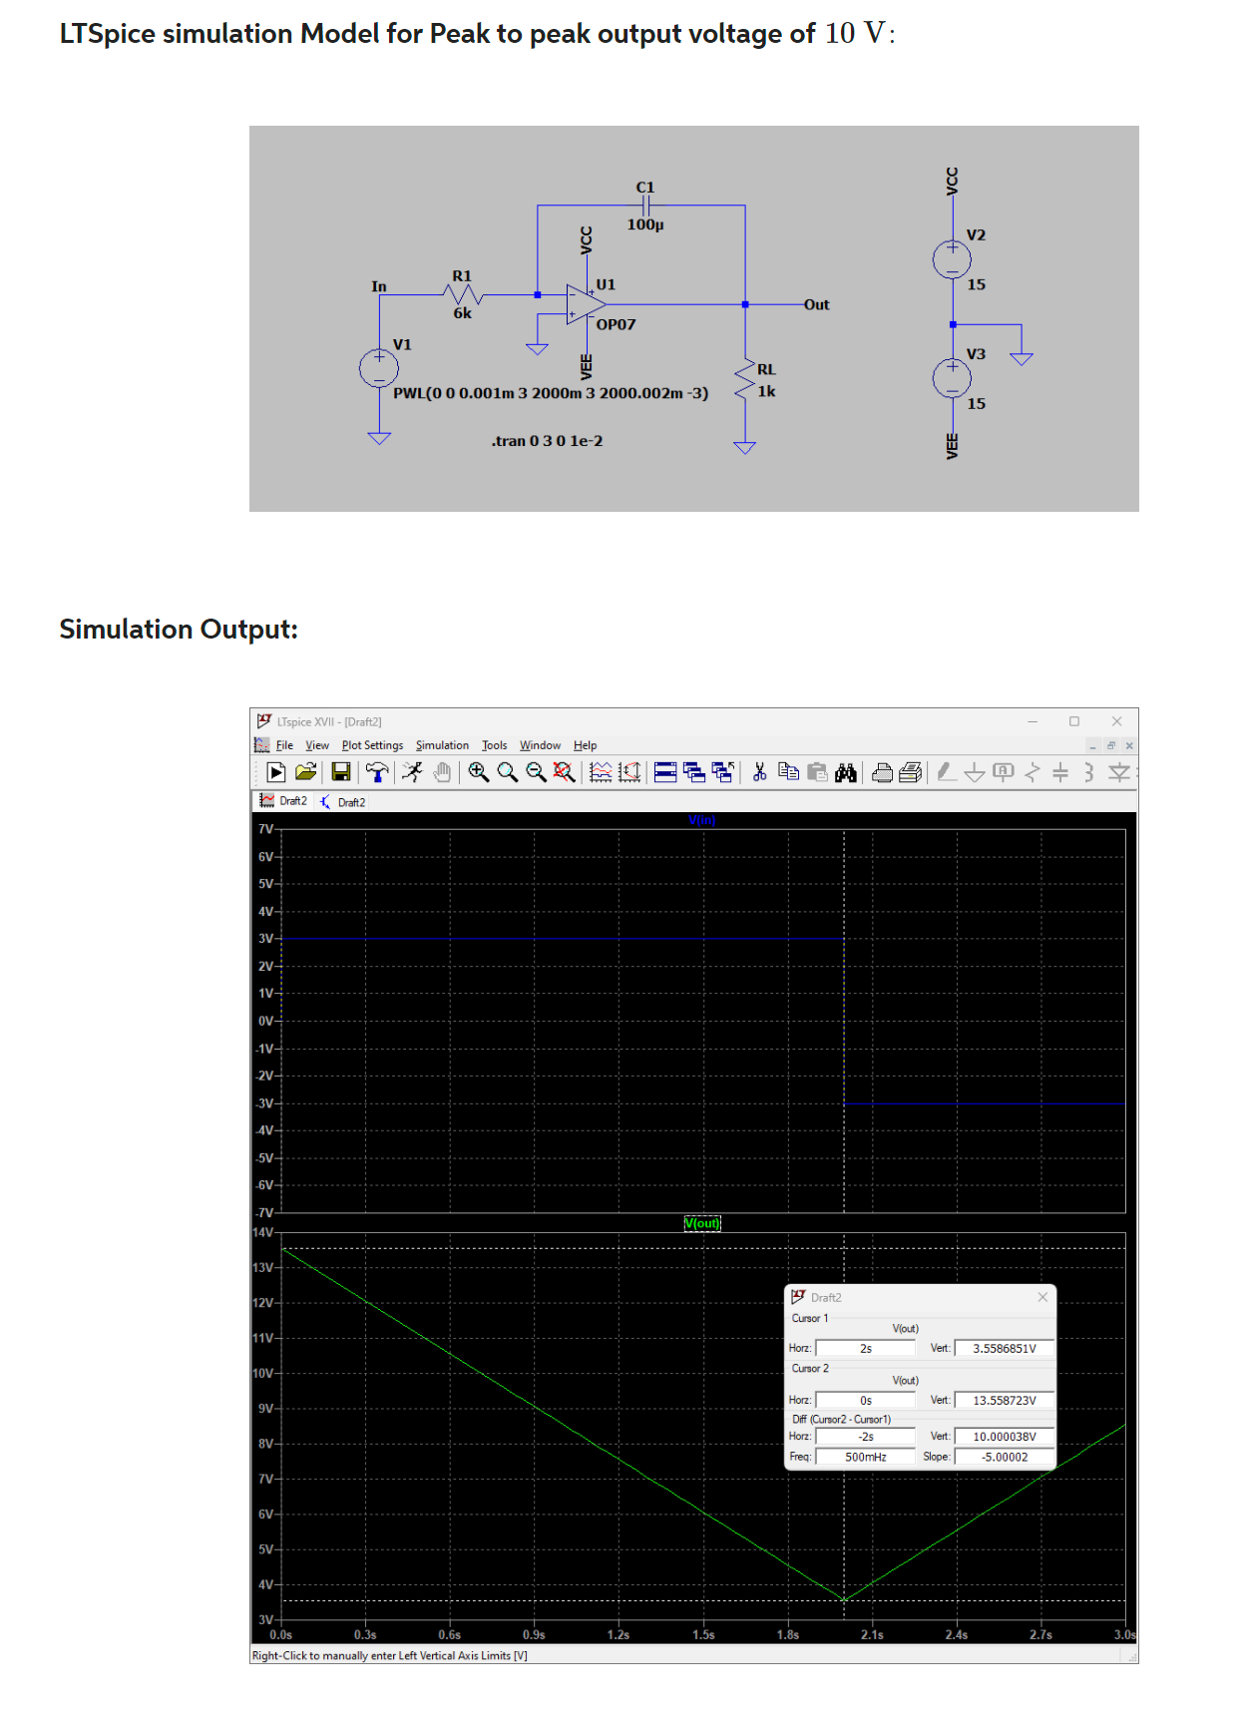Click the Paste clipboard icon

[x=817, y=772]
